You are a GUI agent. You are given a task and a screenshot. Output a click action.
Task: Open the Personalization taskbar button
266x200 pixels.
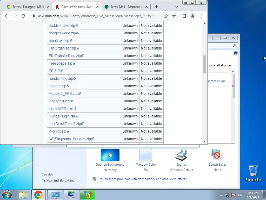(x=71, y=195)
